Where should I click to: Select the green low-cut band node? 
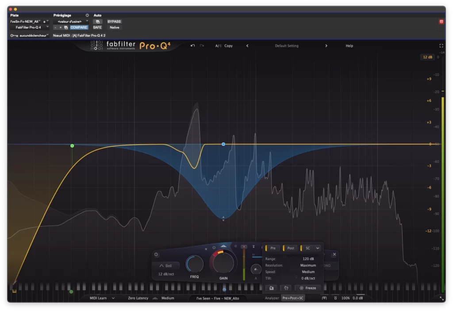(72, 146)
